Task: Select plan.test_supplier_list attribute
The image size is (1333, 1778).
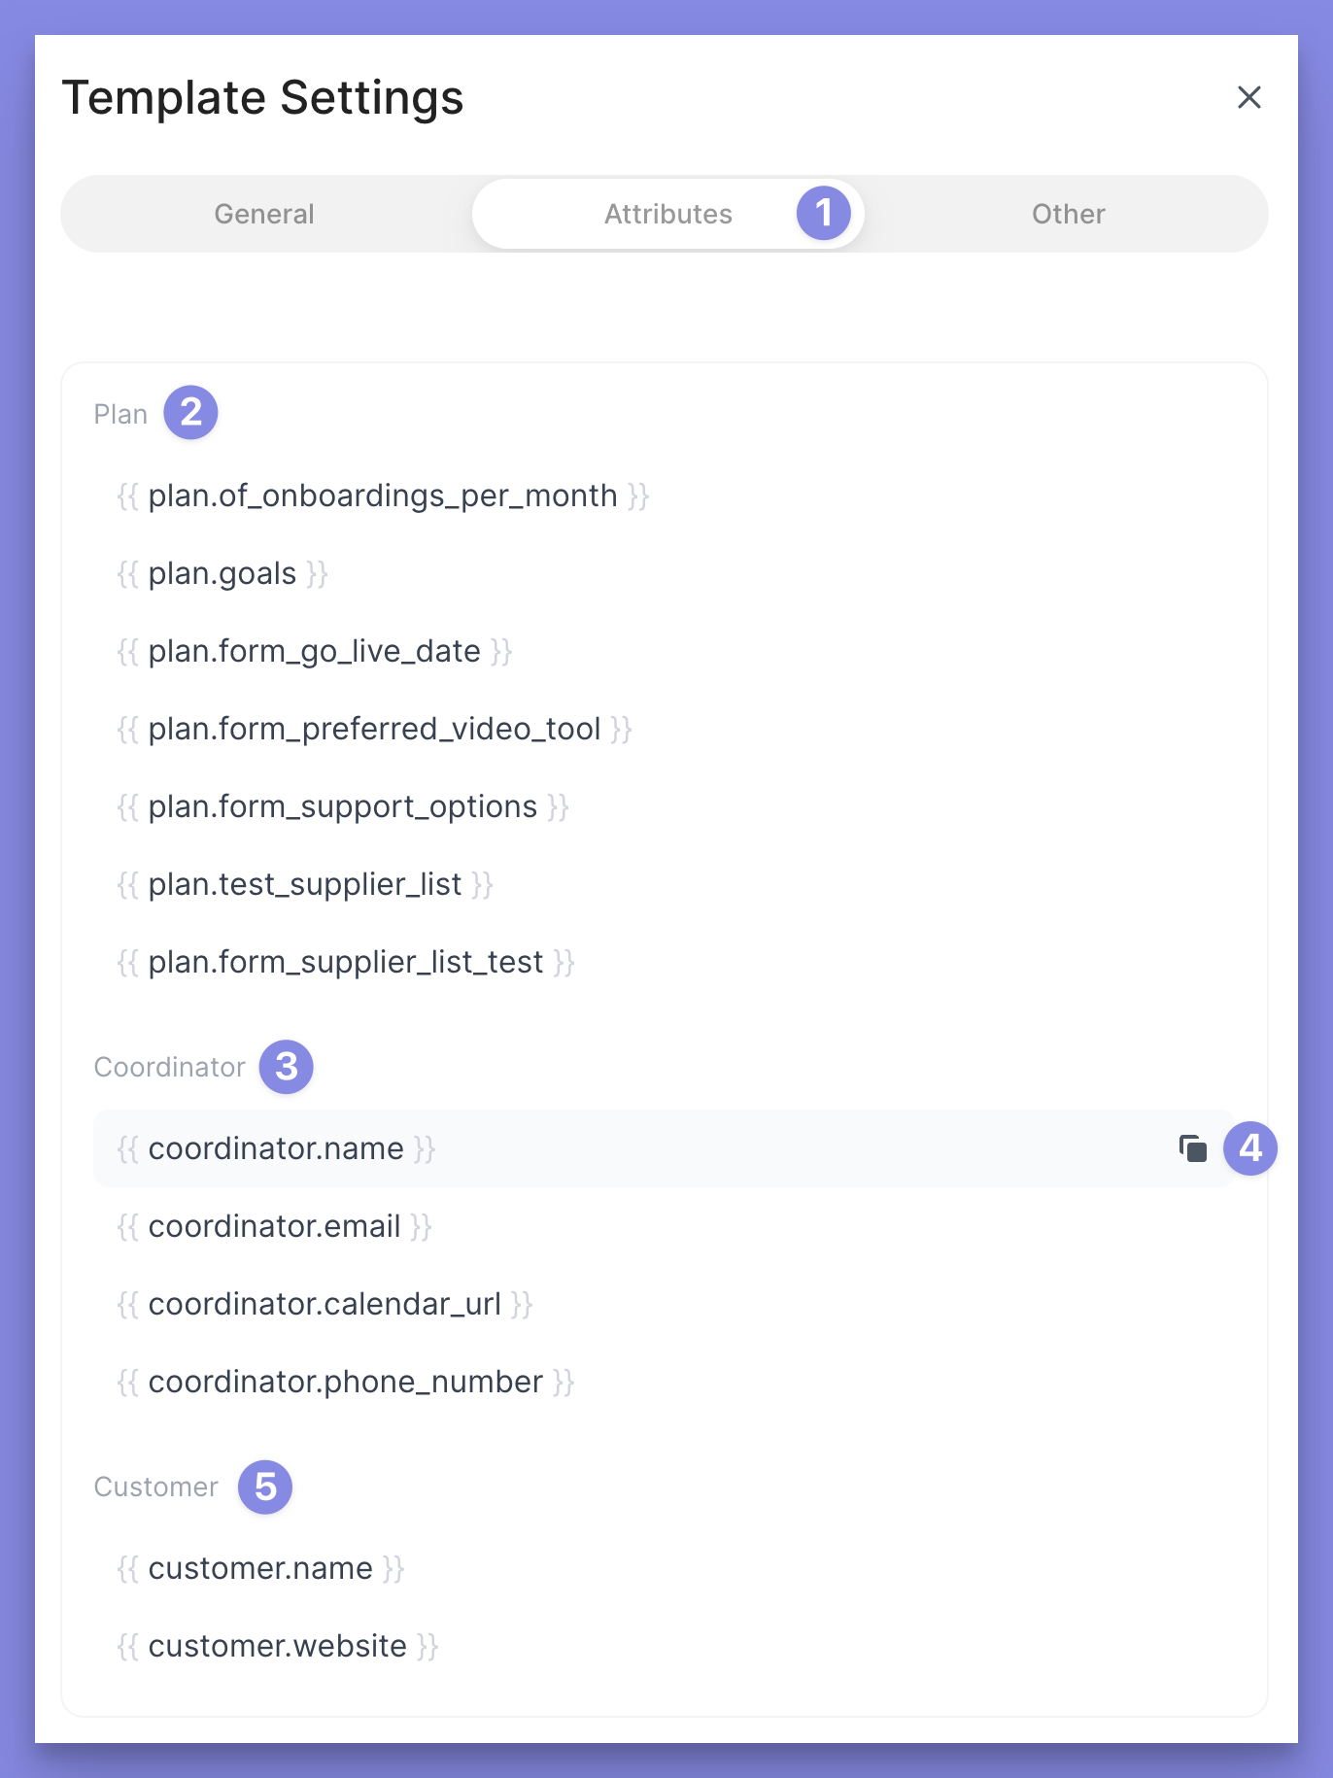Action: pyautogui.click(x=305, y=884)
